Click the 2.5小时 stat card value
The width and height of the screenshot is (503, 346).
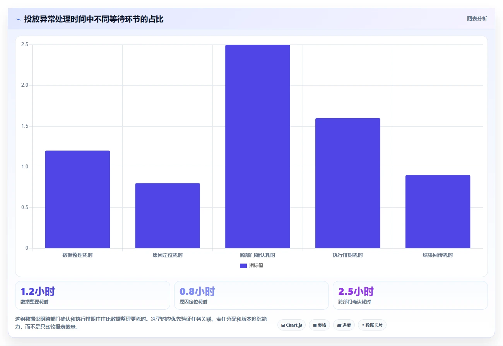tap(356, 291)
